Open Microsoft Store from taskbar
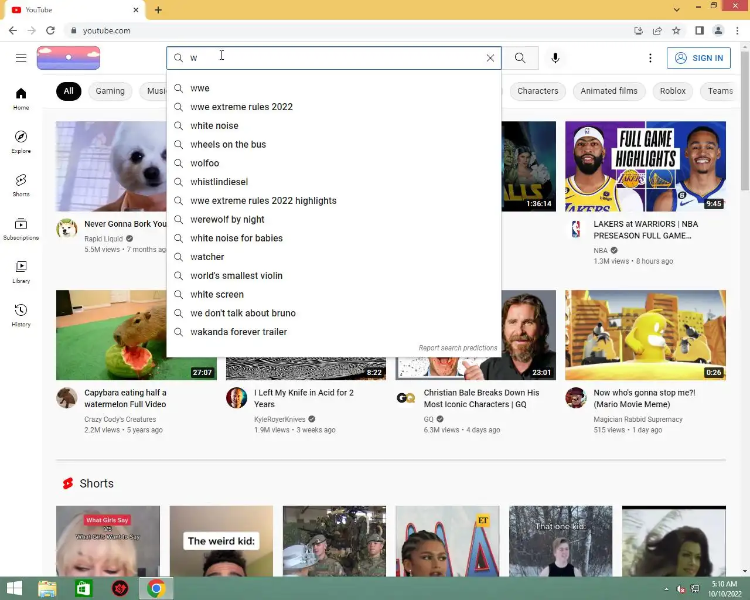Screen dimensions: 750x600 pos(84,588)
